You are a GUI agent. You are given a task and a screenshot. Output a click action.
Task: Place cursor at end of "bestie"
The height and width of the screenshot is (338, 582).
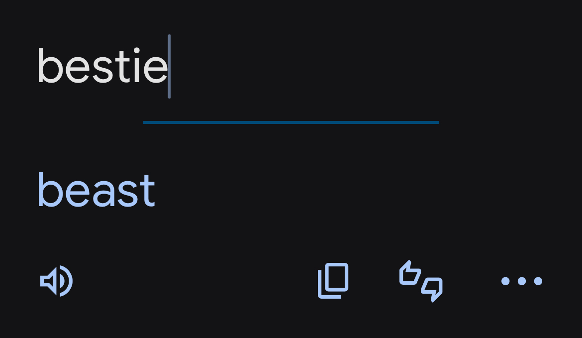pos(169,66)
